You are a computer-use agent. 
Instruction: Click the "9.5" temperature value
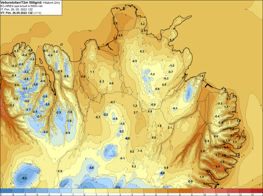218,167
